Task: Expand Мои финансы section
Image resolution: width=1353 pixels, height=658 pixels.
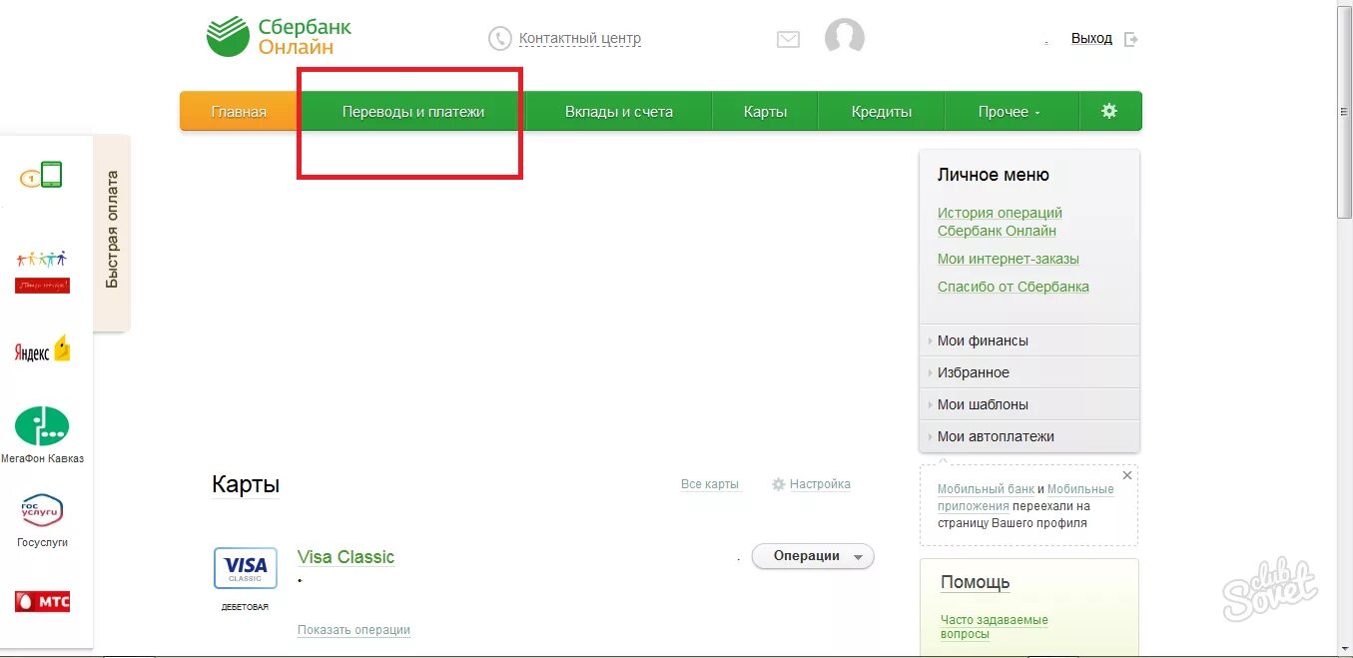Action: pyautogui.click(x=1028, y=340)
